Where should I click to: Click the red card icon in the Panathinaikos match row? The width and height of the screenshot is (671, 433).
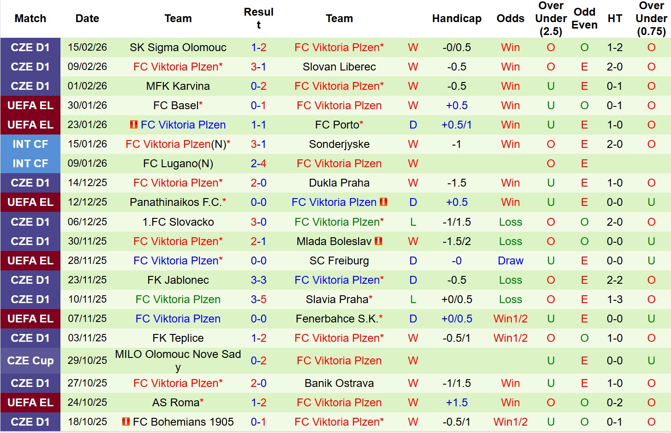pyautogui.click(x=383, y=202)
